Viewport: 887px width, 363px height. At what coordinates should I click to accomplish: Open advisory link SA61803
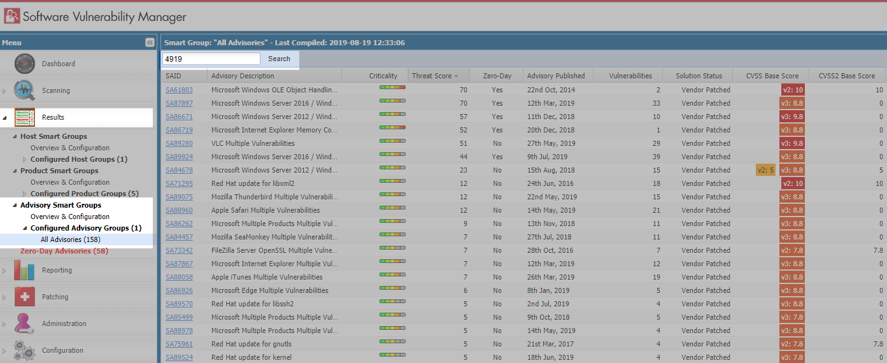click(x=179, y=90)
